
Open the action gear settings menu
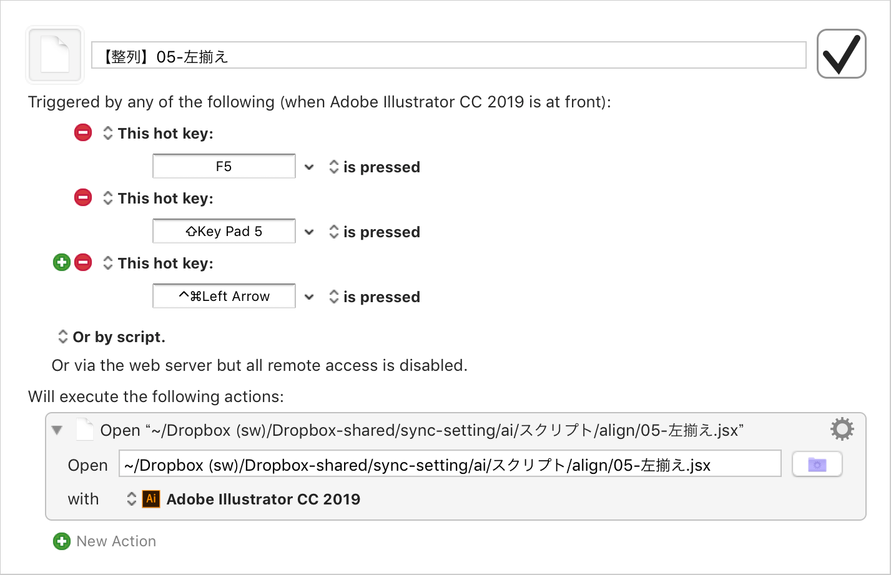[842, 429]
